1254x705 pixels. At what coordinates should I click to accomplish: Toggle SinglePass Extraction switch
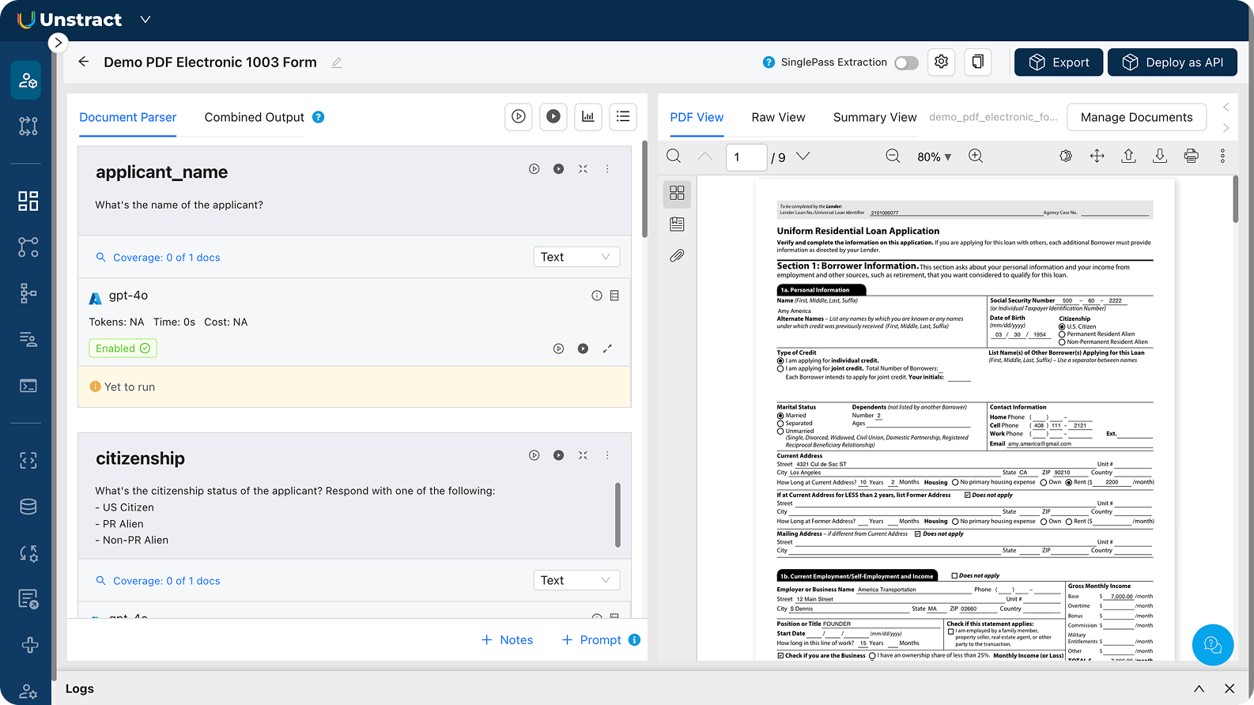click(906, 62)
